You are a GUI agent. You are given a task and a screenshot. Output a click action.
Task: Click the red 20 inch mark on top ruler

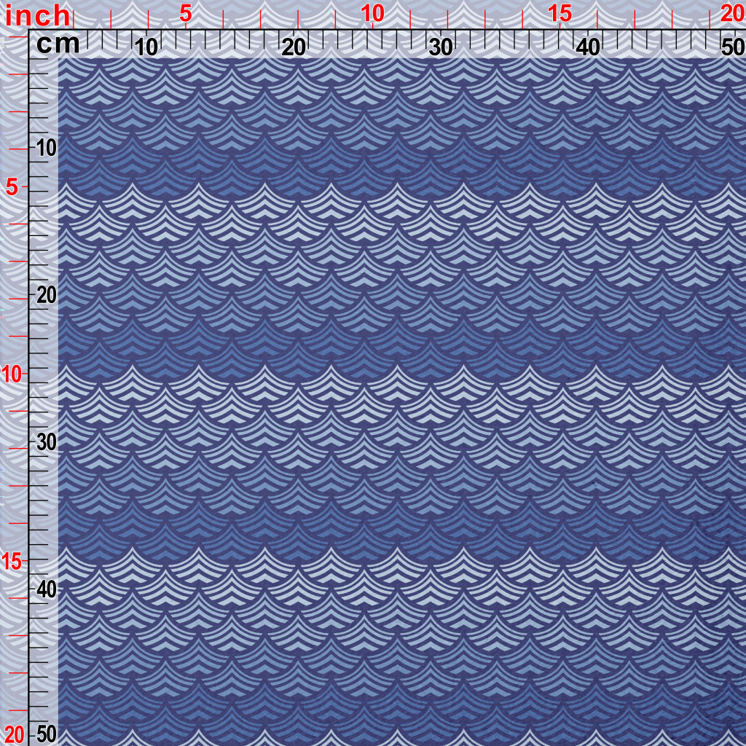coord(731,13)
